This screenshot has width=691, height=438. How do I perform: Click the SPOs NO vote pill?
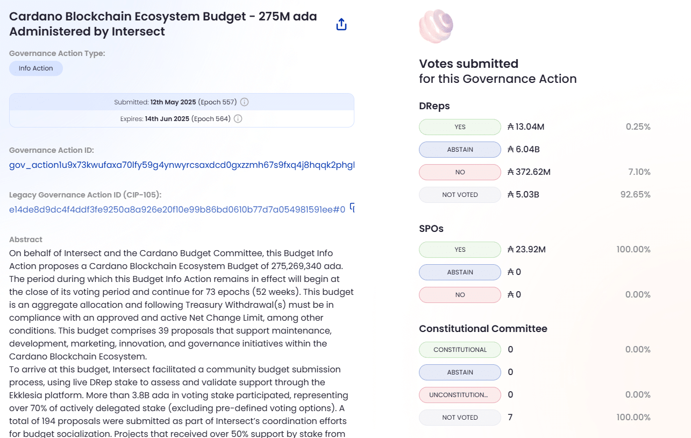[x=460, y=295]
